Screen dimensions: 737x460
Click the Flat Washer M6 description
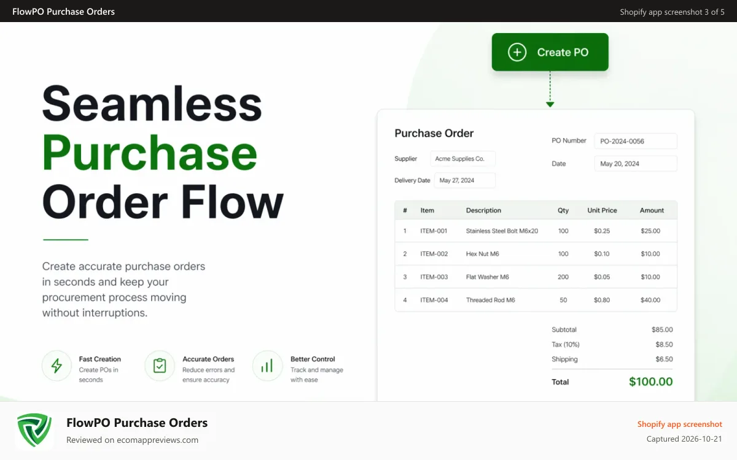[x=488, y=277]
